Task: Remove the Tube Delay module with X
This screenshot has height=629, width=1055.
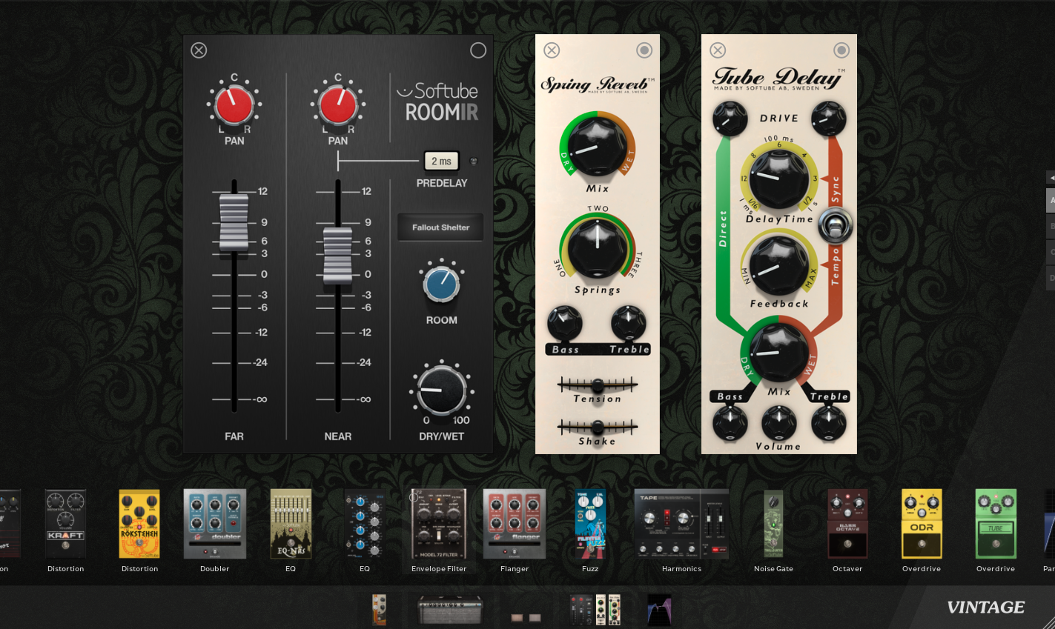Action: click(x=718, y=50)
